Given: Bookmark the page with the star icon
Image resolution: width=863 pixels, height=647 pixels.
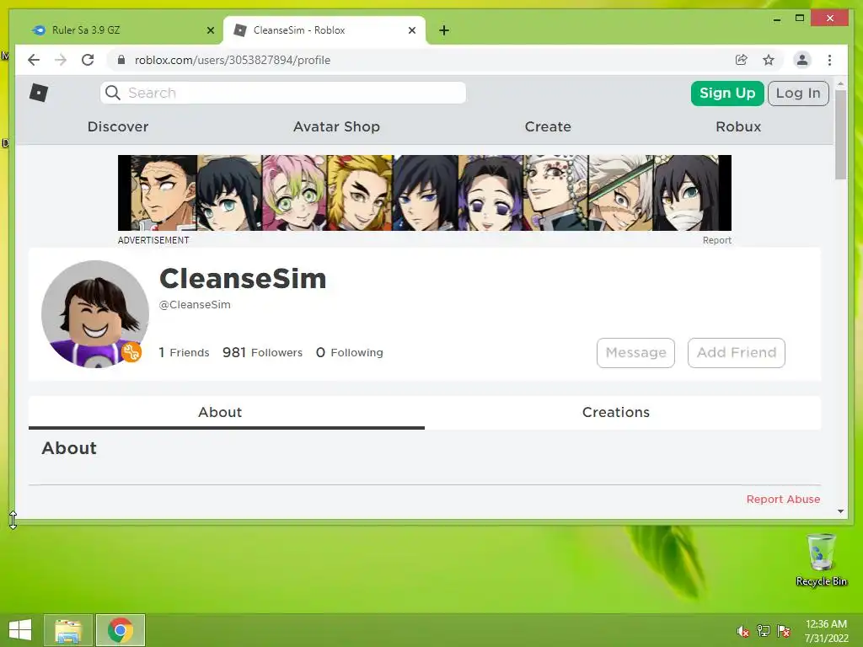Looking at the screenshot, I should click(769, 60).
